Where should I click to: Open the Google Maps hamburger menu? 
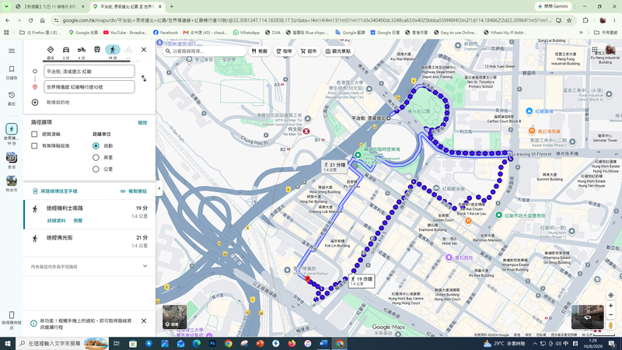tap(12, 51)
